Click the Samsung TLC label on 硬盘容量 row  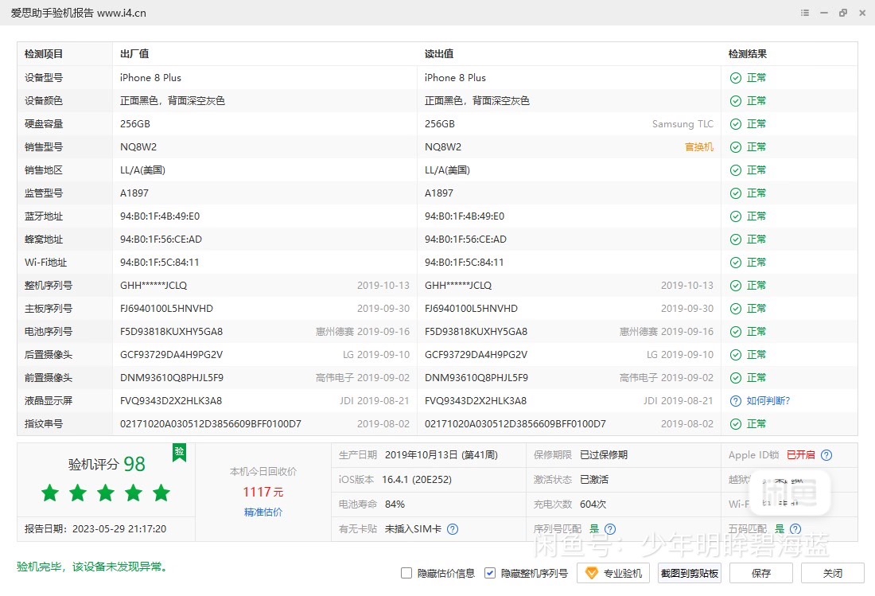tap(682, 124)
